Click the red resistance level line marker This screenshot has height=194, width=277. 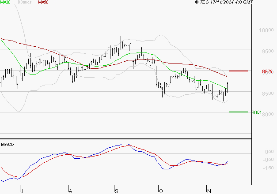point(239,71)
